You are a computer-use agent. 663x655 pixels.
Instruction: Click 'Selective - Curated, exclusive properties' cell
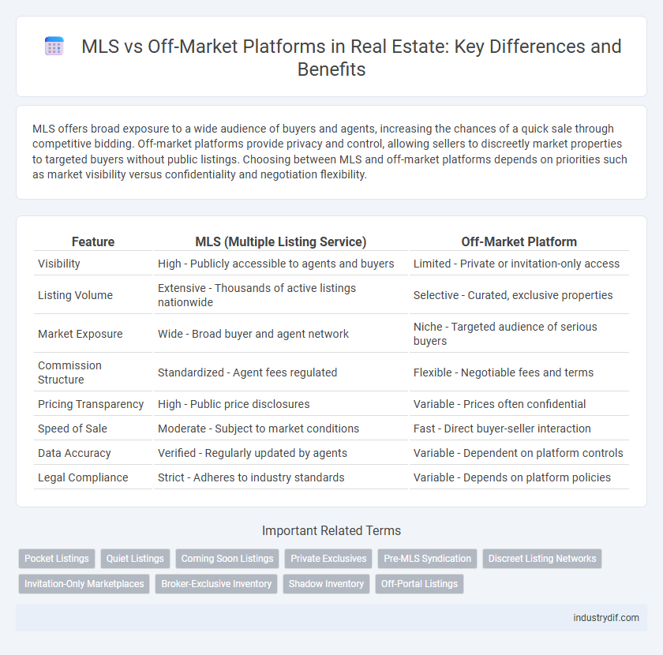513,295
